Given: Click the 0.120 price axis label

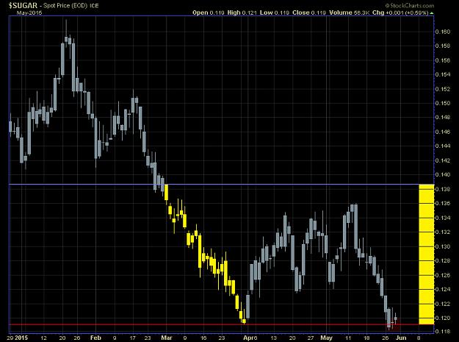Looking at the screenshot, I should pos(442,318).
